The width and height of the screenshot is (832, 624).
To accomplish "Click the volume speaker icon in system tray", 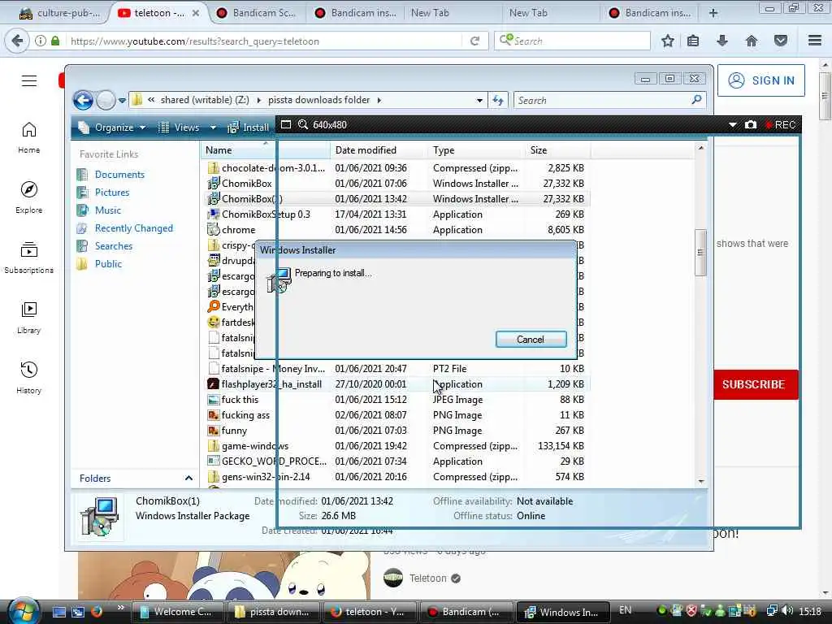I will pyautogui.click(x=787, y=611).
